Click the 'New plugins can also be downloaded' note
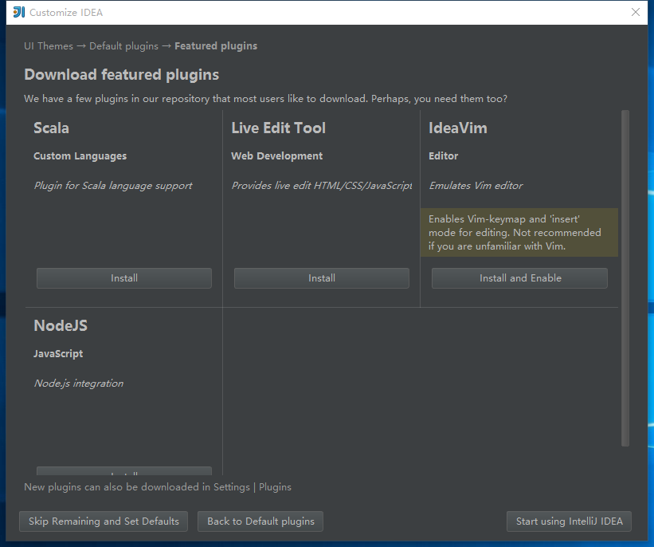Image resolution: width=654 pixels, height=547 pixels. point(158,487)
